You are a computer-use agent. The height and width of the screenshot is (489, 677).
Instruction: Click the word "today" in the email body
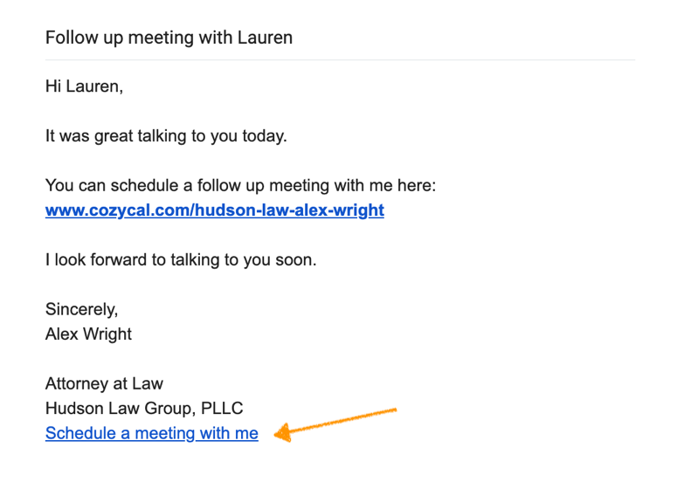264,137
